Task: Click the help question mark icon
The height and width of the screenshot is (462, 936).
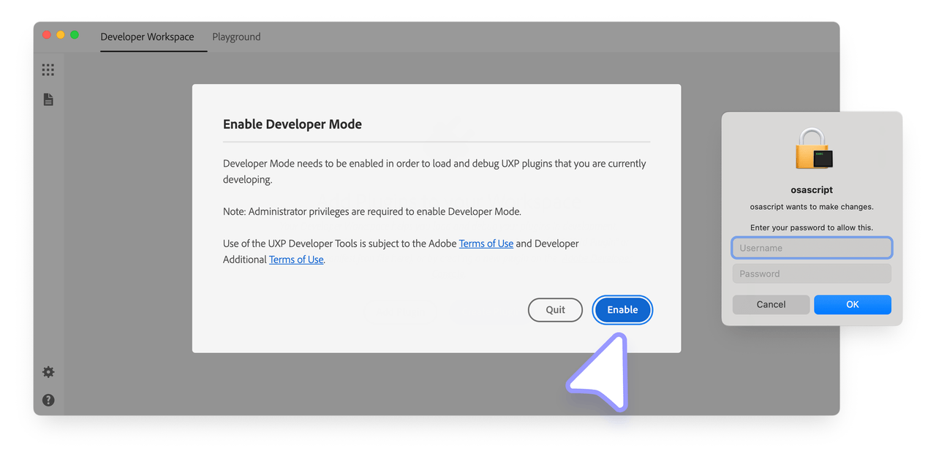Action: 48,400
